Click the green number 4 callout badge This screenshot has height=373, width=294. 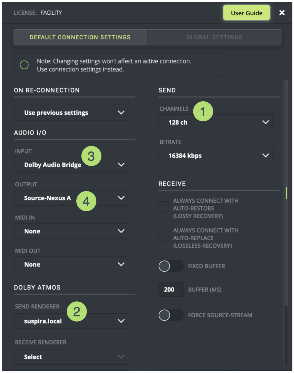click(x=86, y=201)
